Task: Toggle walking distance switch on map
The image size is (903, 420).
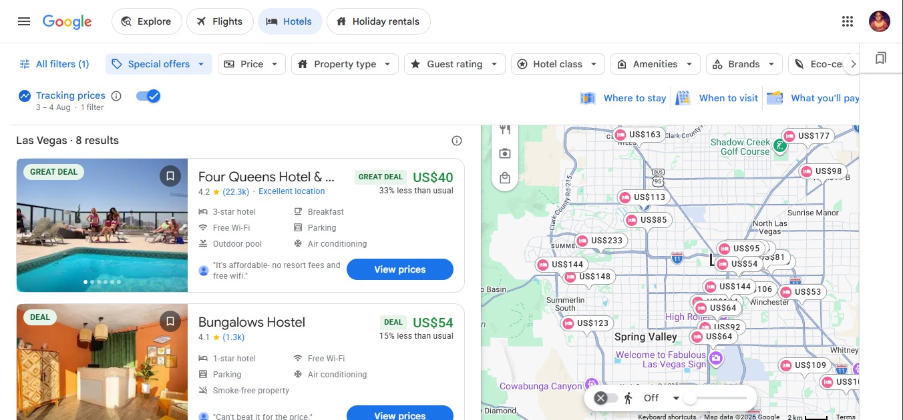Action: coord(607,398)
